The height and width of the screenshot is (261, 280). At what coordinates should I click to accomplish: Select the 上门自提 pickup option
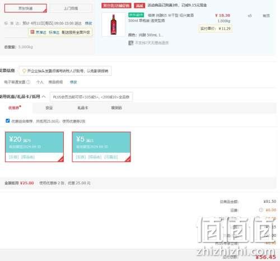click(x=71, y=8)
